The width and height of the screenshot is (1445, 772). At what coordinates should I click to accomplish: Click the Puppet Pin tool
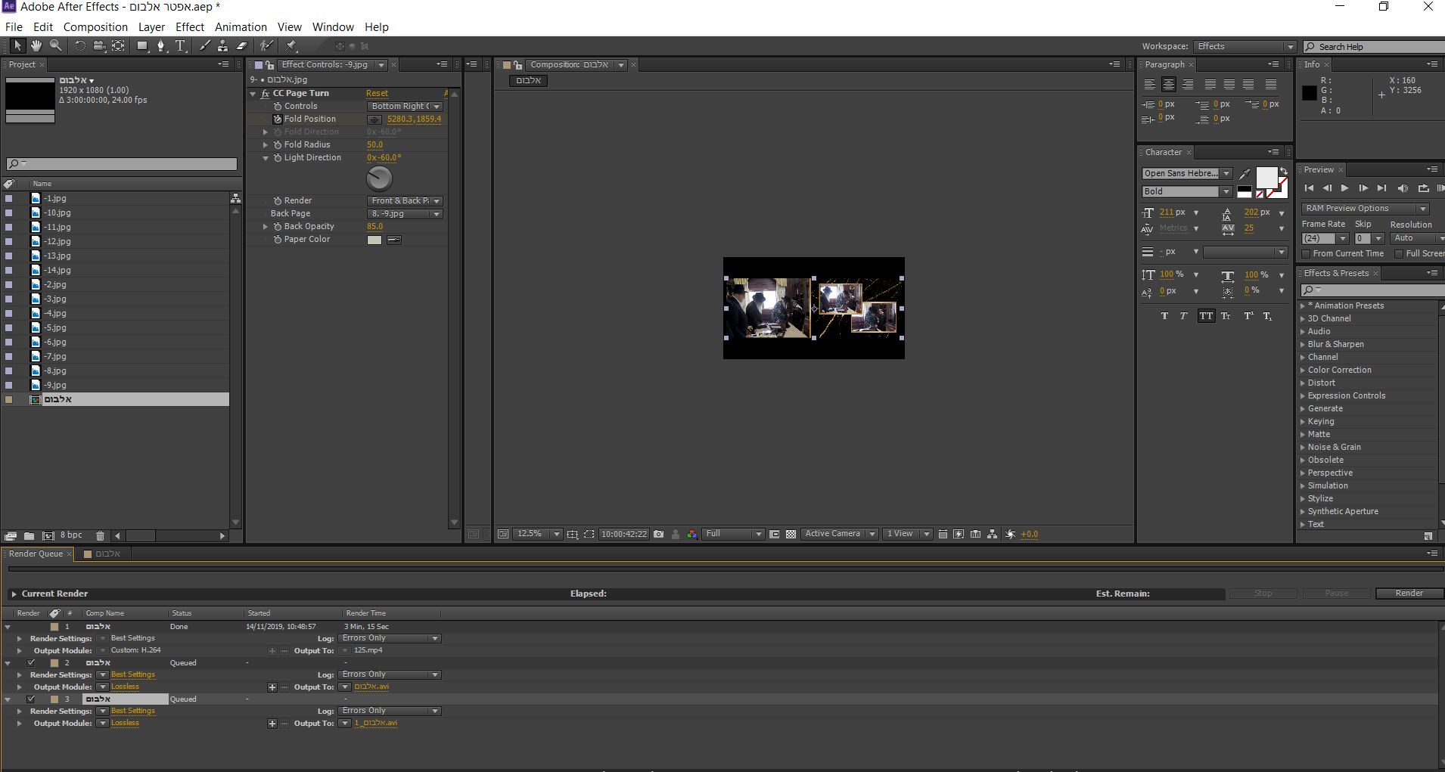tap(291, 46)
